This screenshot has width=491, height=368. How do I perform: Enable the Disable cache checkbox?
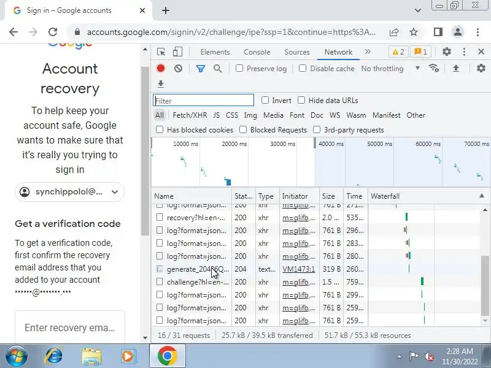[x=303, y=68]
